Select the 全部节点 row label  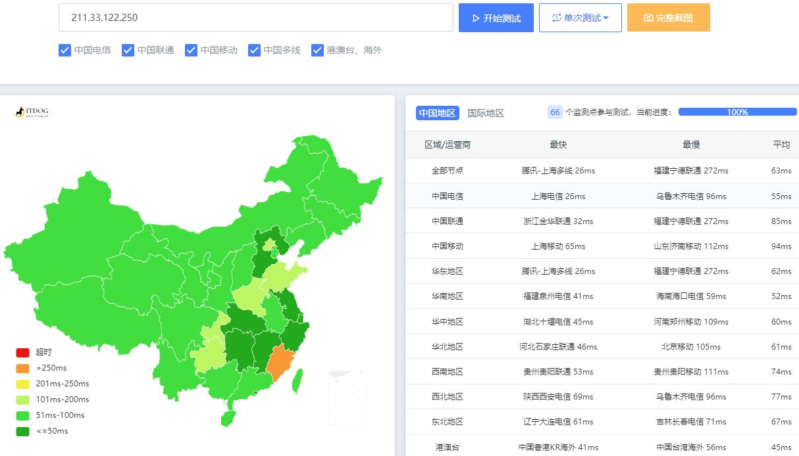click(448, 170)
